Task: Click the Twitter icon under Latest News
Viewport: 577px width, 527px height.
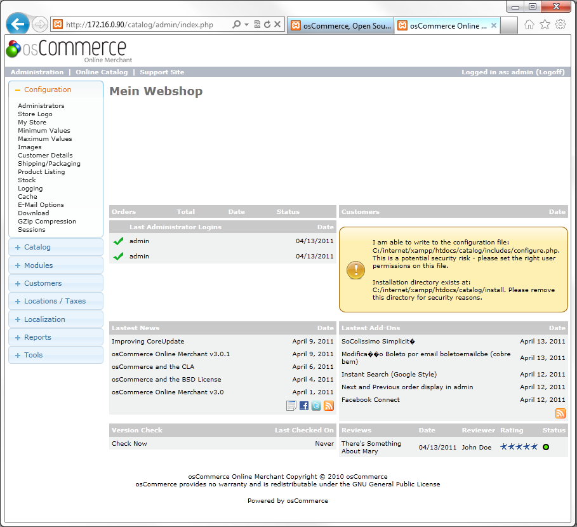Action: point(316,406)
